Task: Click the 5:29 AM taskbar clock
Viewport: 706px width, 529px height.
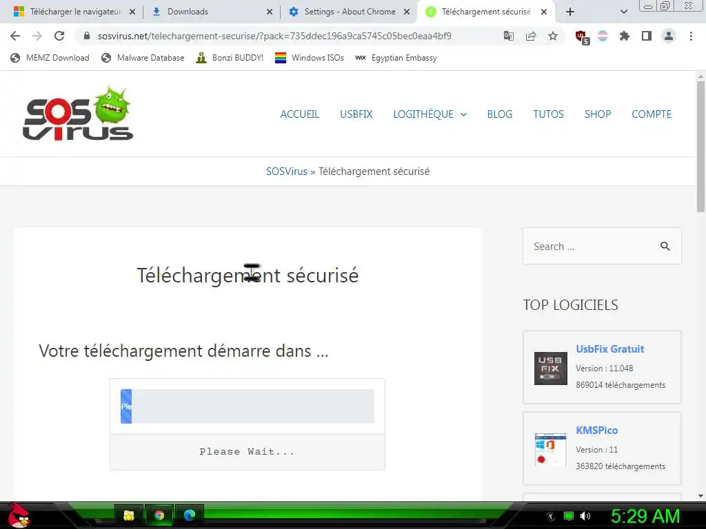Action: coord(645,516)
